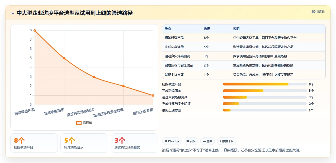The width and height of the screenshot is (336, 163).
Task: Select the Chart.js tag chip
Action: tap(172, 141)
